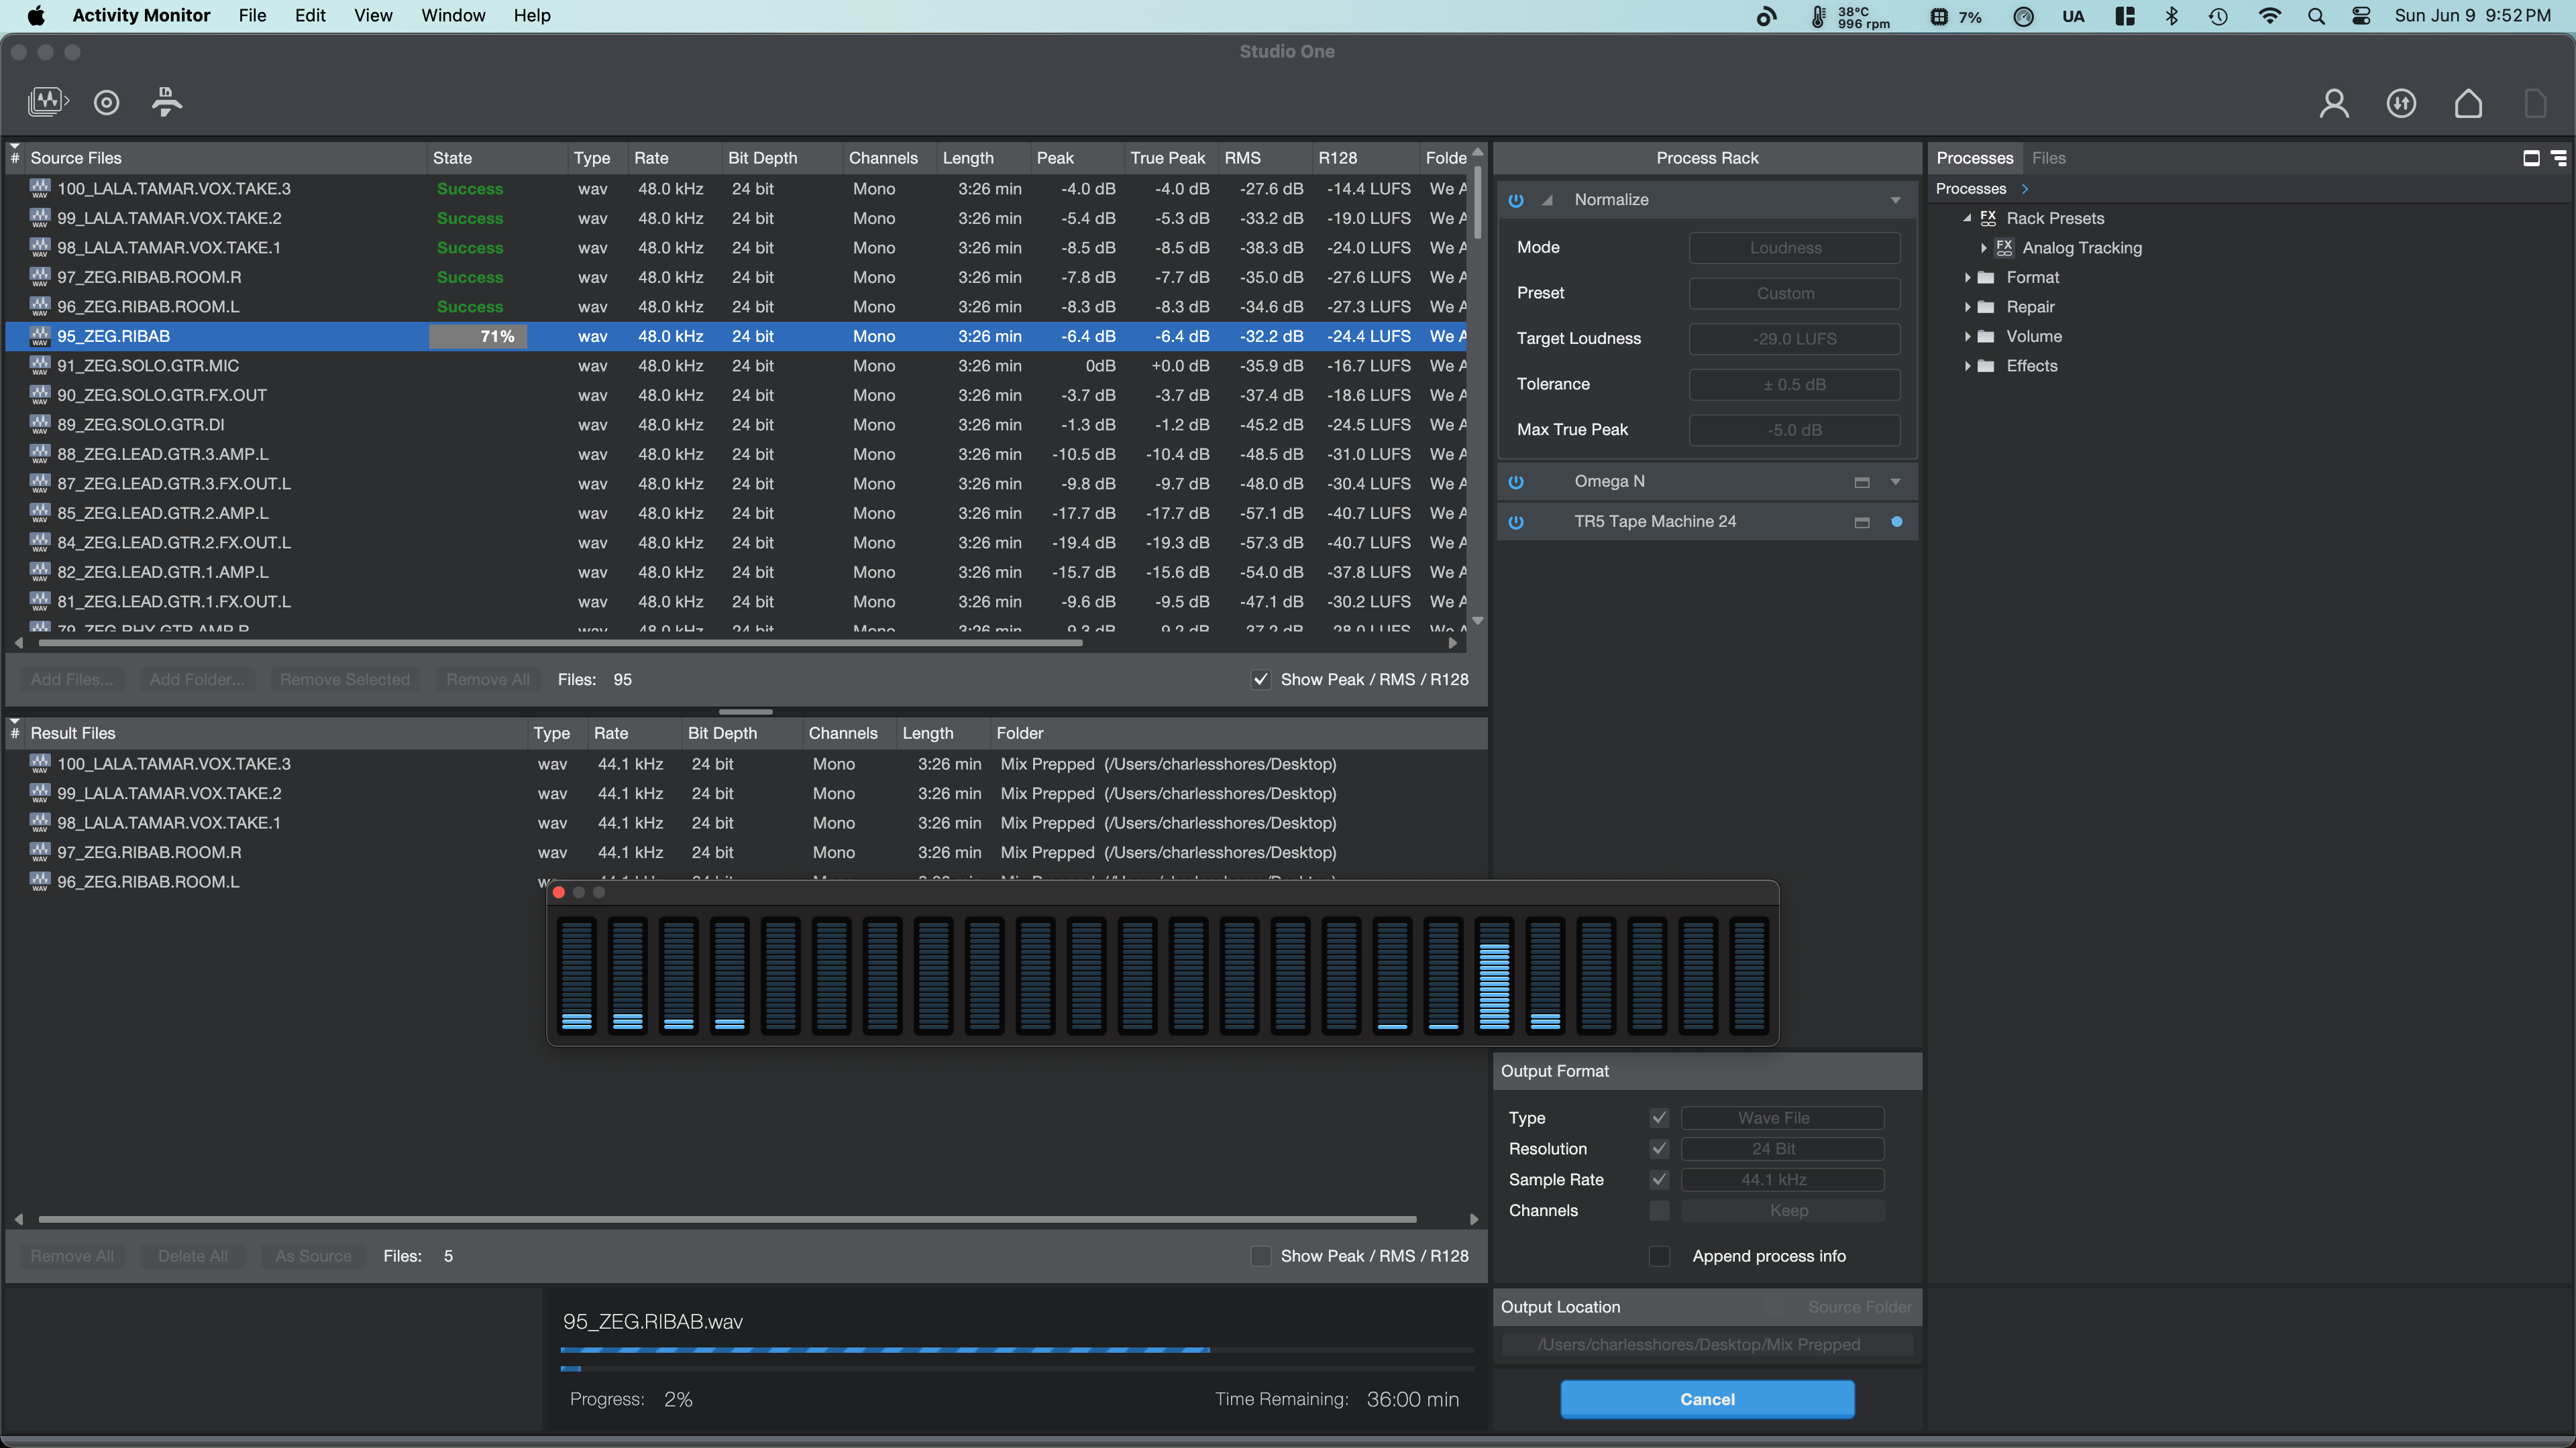This screenshot has height=1448, width=2576.
Task: Expand the Volume folder
Action: 1967,337
